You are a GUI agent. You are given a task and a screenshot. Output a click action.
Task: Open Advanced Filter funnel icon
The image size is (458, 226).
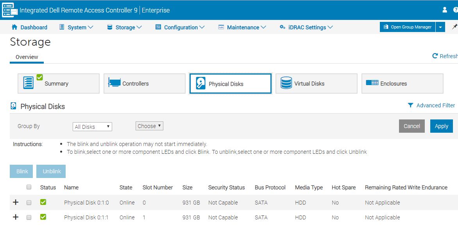pyautogui.click(x=410, y=105)
